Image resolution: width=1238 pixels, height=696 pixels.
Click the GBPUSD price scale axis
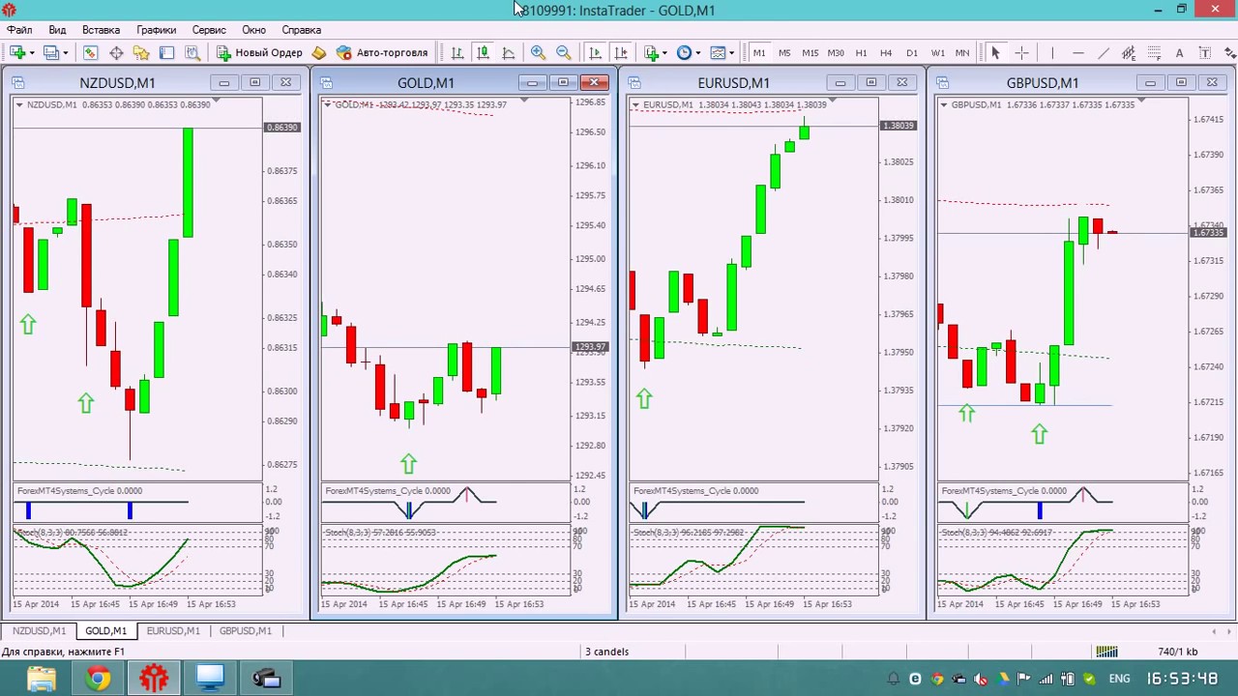click(x=1209, y=290)
